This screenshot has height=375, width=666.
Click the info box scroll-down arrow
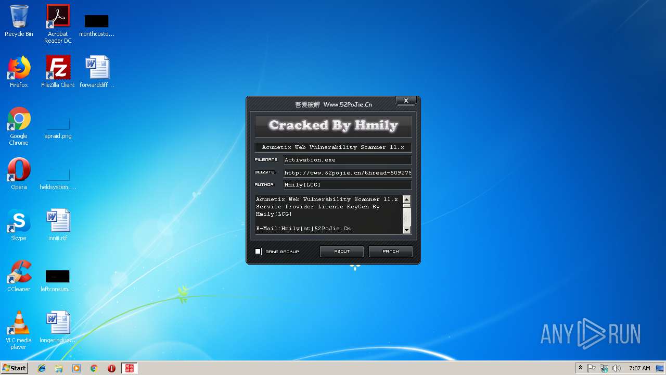407,230
